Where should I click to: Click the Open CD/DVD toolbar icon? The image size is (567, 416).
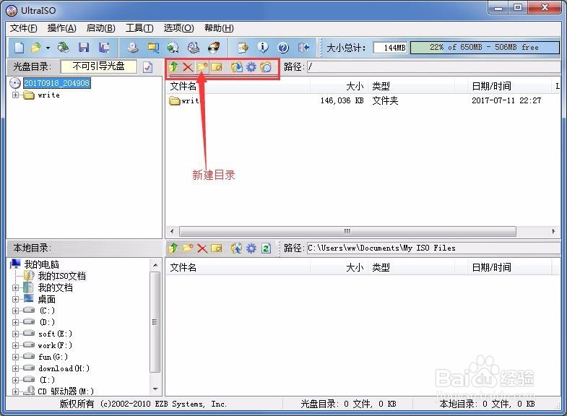pyautogui.click(x=64, y=48)
